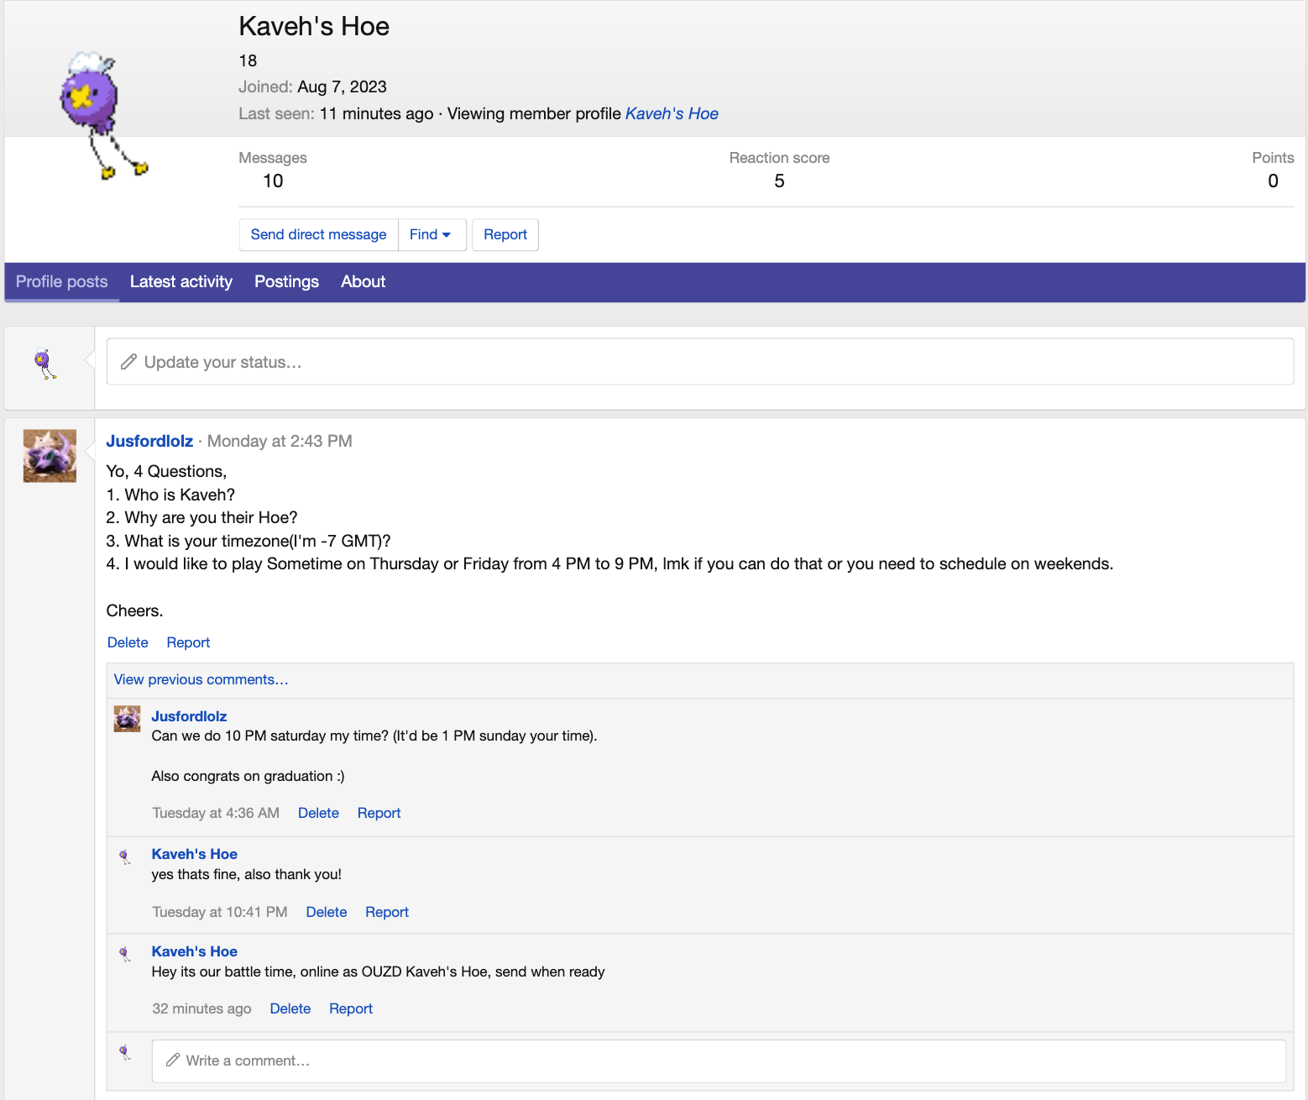The image size is (1308, 1100).
Task: Click the Messages count 10
Action: point(273,181)
